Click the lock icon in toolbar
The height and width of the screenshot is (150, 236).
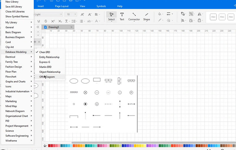[199, 21]
